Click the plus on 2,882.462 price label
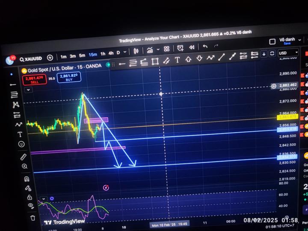 coord(274,86)
